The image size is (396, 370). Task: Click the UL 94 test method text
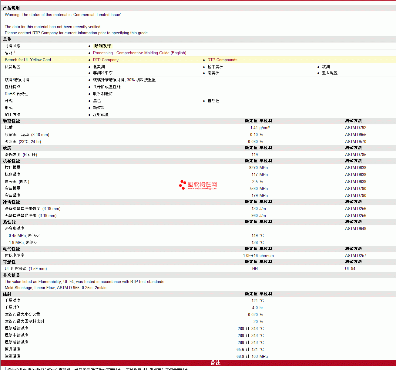[350, 268]
